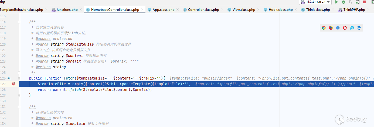Close the View.class.php tab
This screenshot has height=127, width=374.
tap(258, 10)
